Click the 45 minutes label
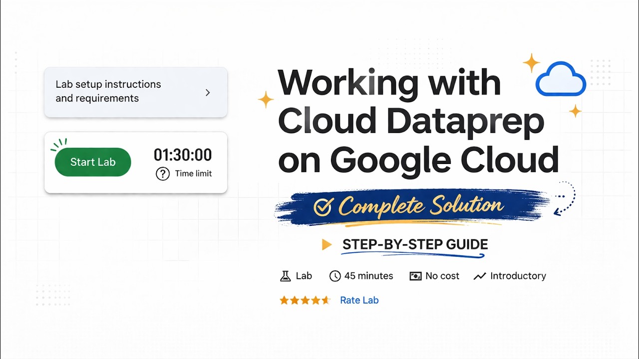The image size is (639, 359). (x=368, y=276)
